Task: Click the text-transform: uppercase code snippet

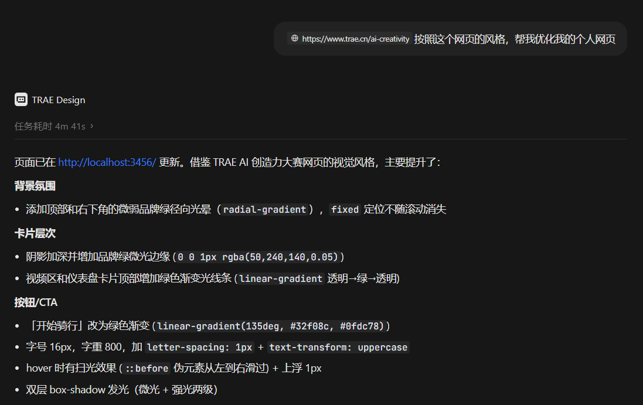Action: point(338,348)
